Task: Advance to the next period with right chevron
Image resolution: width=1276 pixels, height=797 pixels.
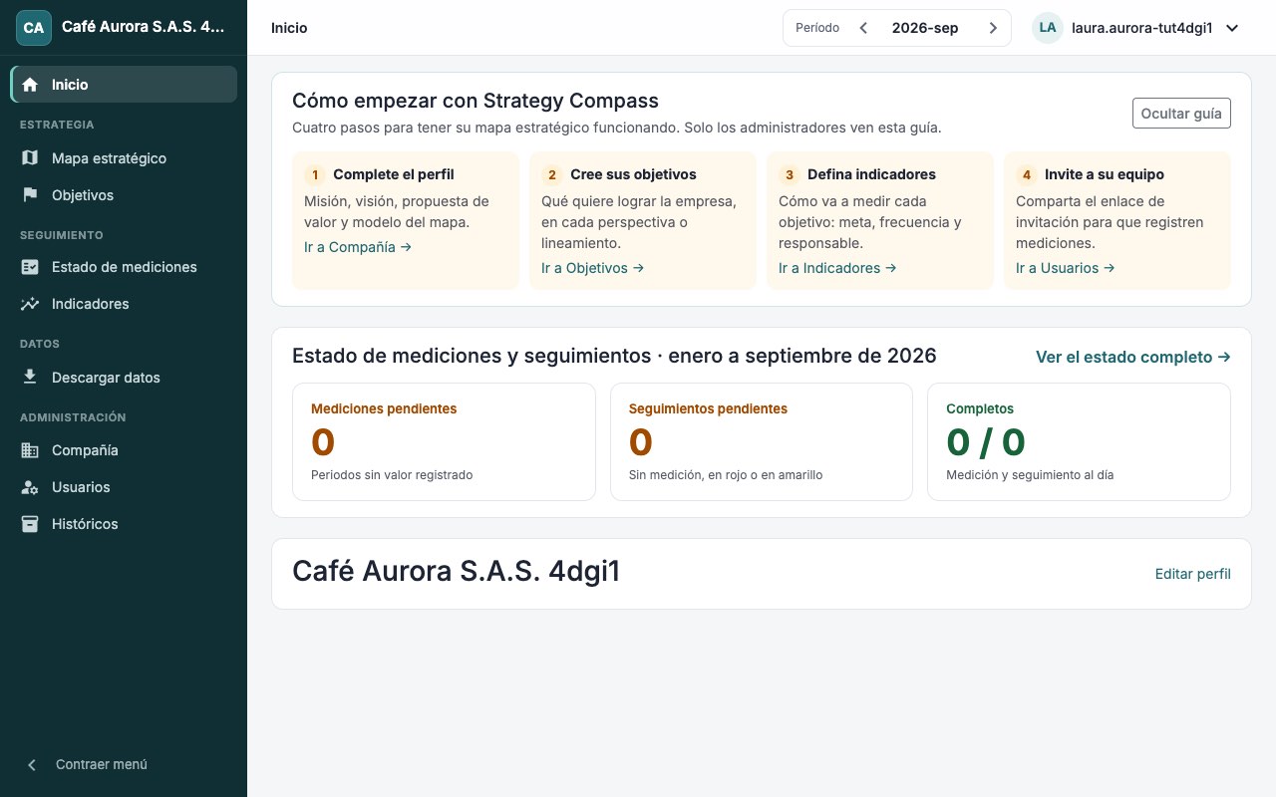Action: pyautogui.click(x=993, y=28)
